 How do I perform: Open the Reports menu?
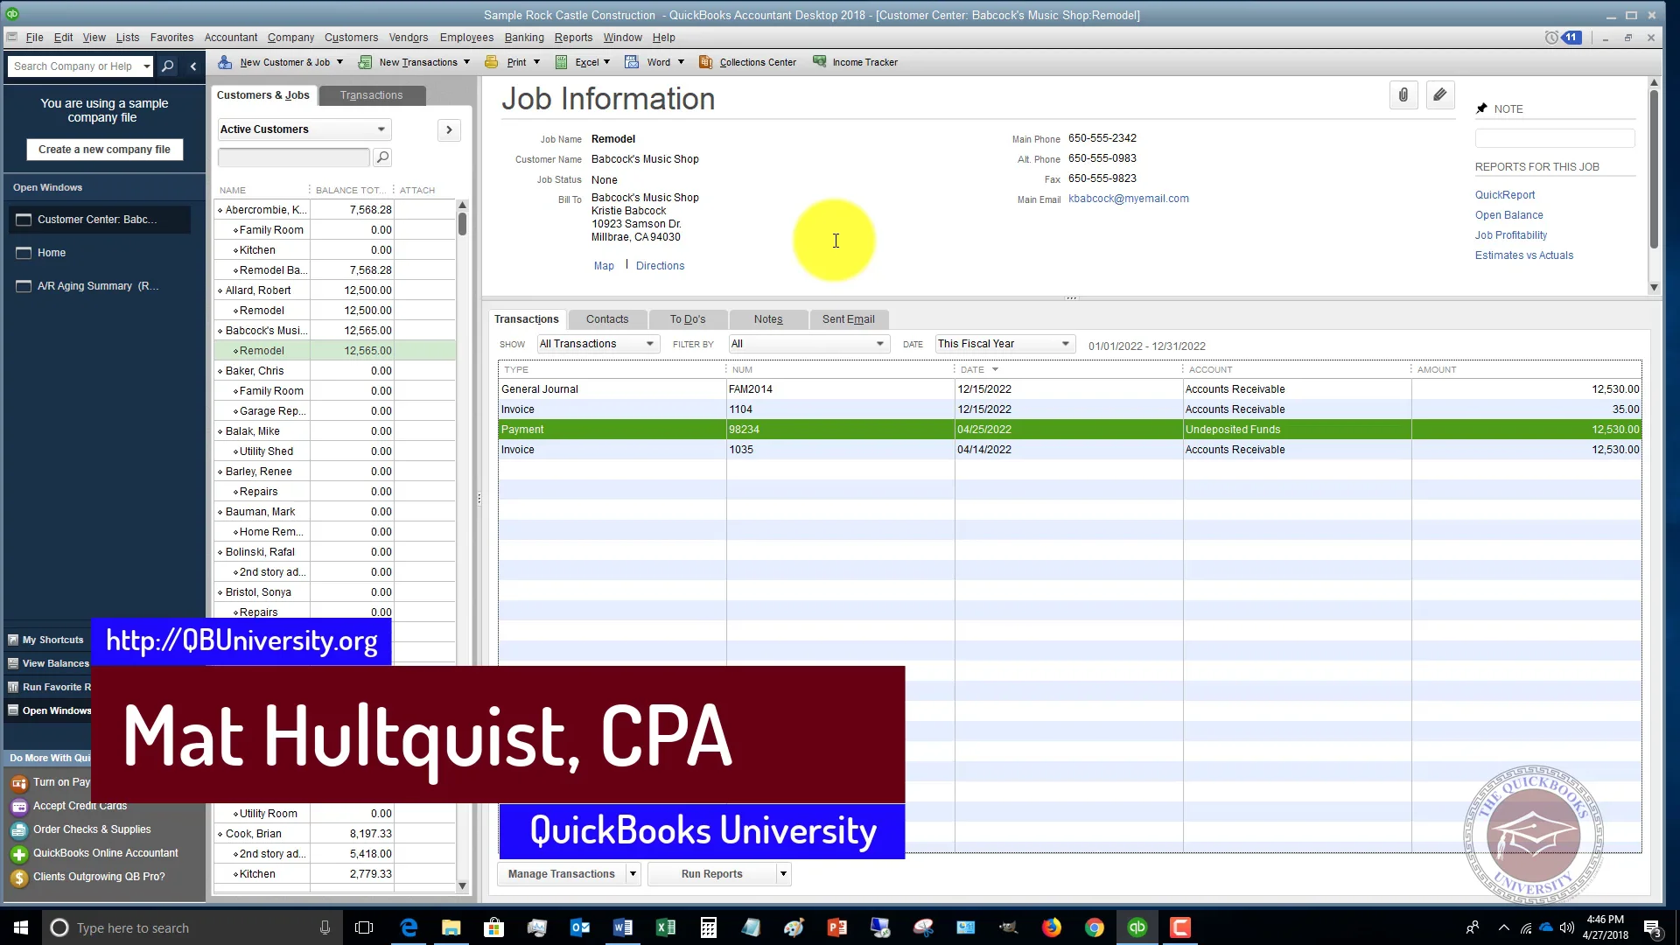point(573,38)
